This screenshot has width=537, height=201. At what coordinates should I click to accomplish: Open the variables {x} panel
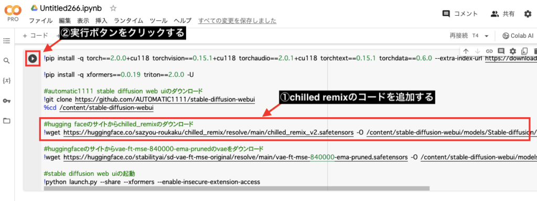click(6, 81)
